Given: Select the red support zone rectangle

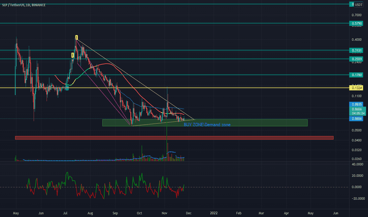Looking at the screenshot, I should pos(174,138).
